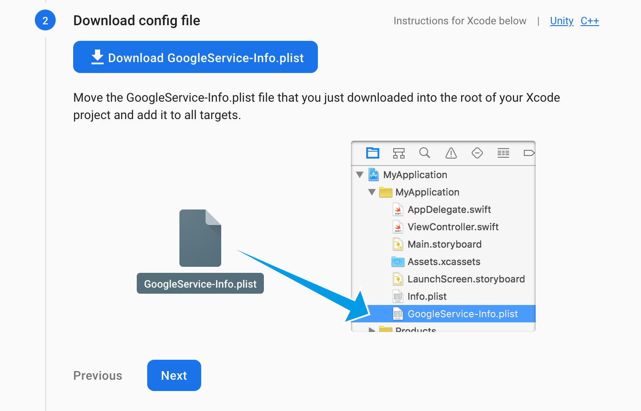Viewport: 641px width, 411px height.
Task: Click the Find navigator magnifier icon
Action: (425, 153)
